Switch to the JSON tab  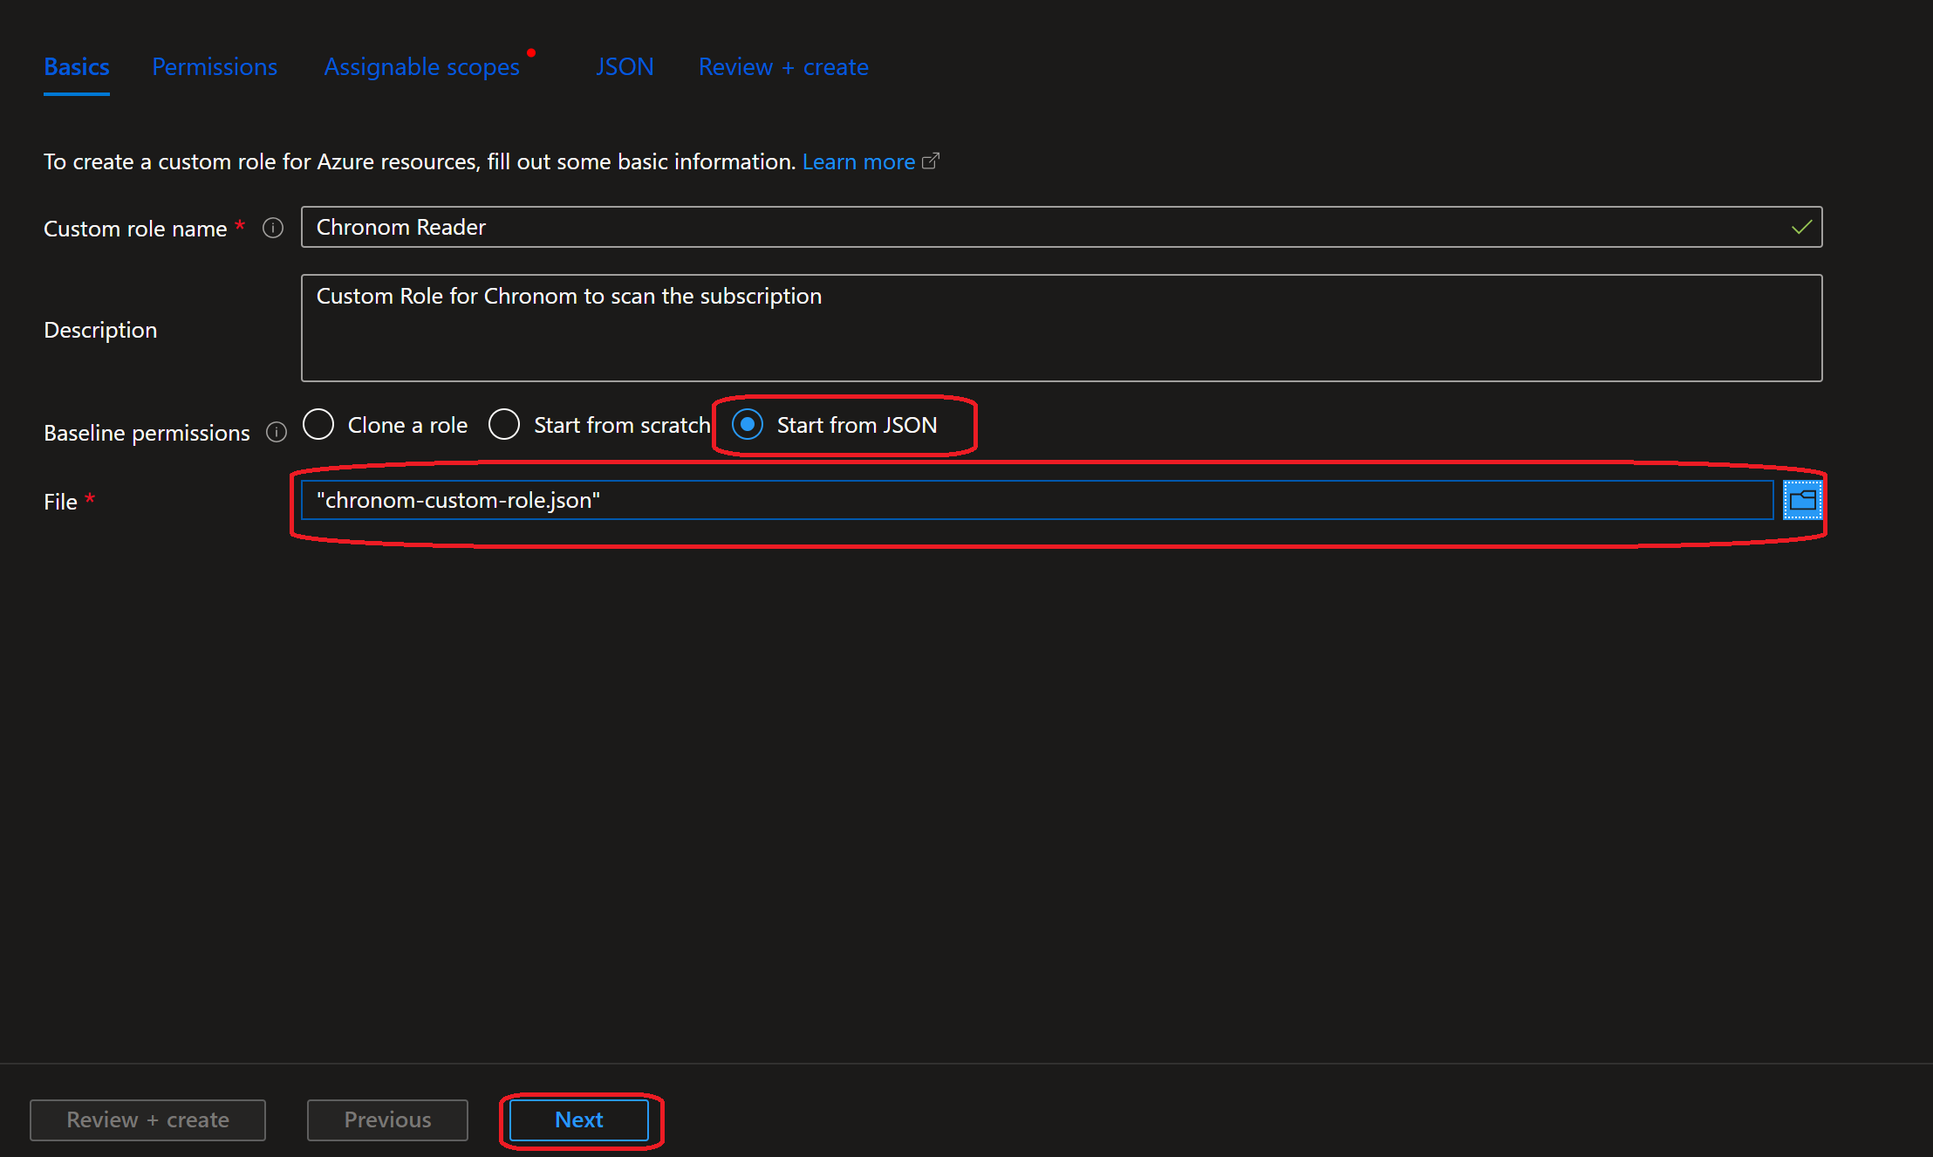click(x=625, y=66)
